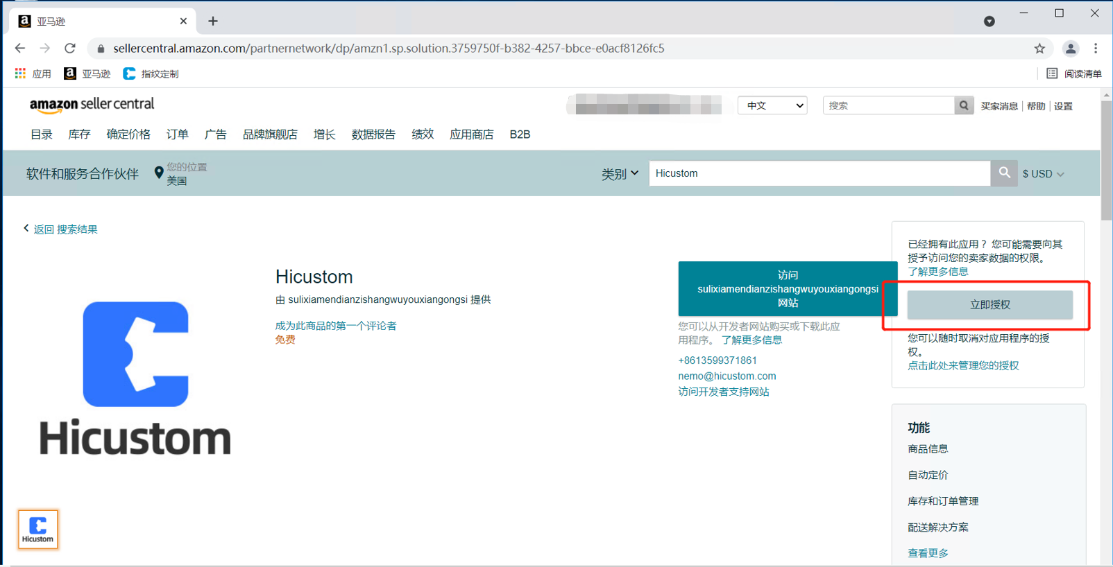Click 成为此商品的第一个评论者 link
The height and width of the screenshot is (567, 1113).
336,326
